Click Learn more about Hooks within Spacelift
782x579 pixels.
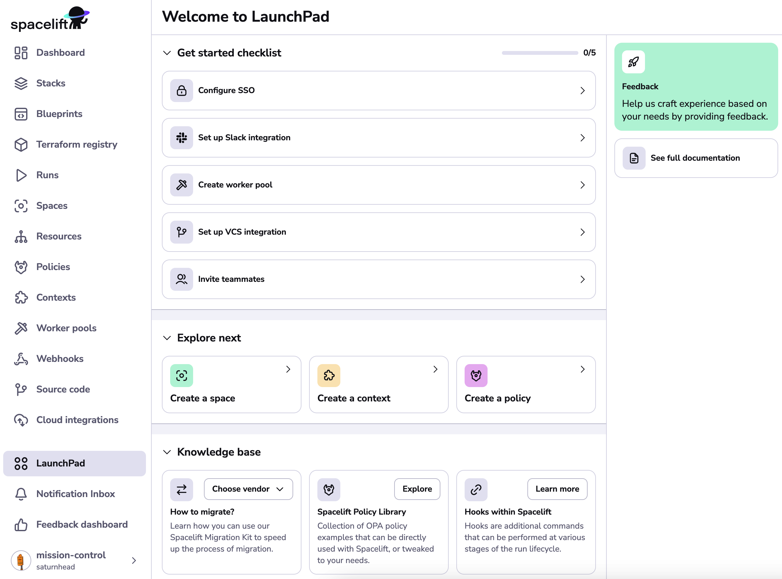557,489
